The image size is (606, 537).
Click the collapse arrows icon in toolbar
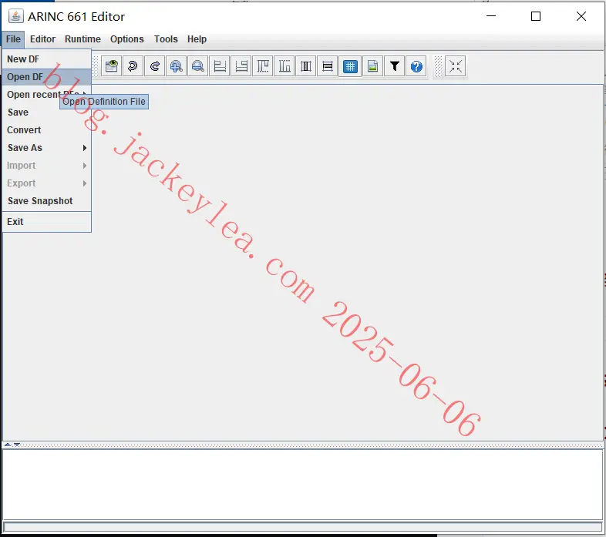456,66
